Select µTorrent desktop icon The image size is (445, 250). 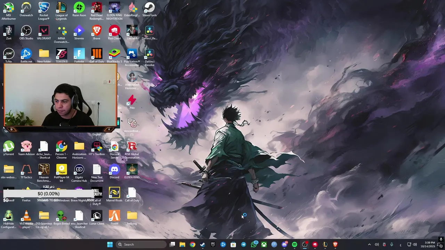9,149
